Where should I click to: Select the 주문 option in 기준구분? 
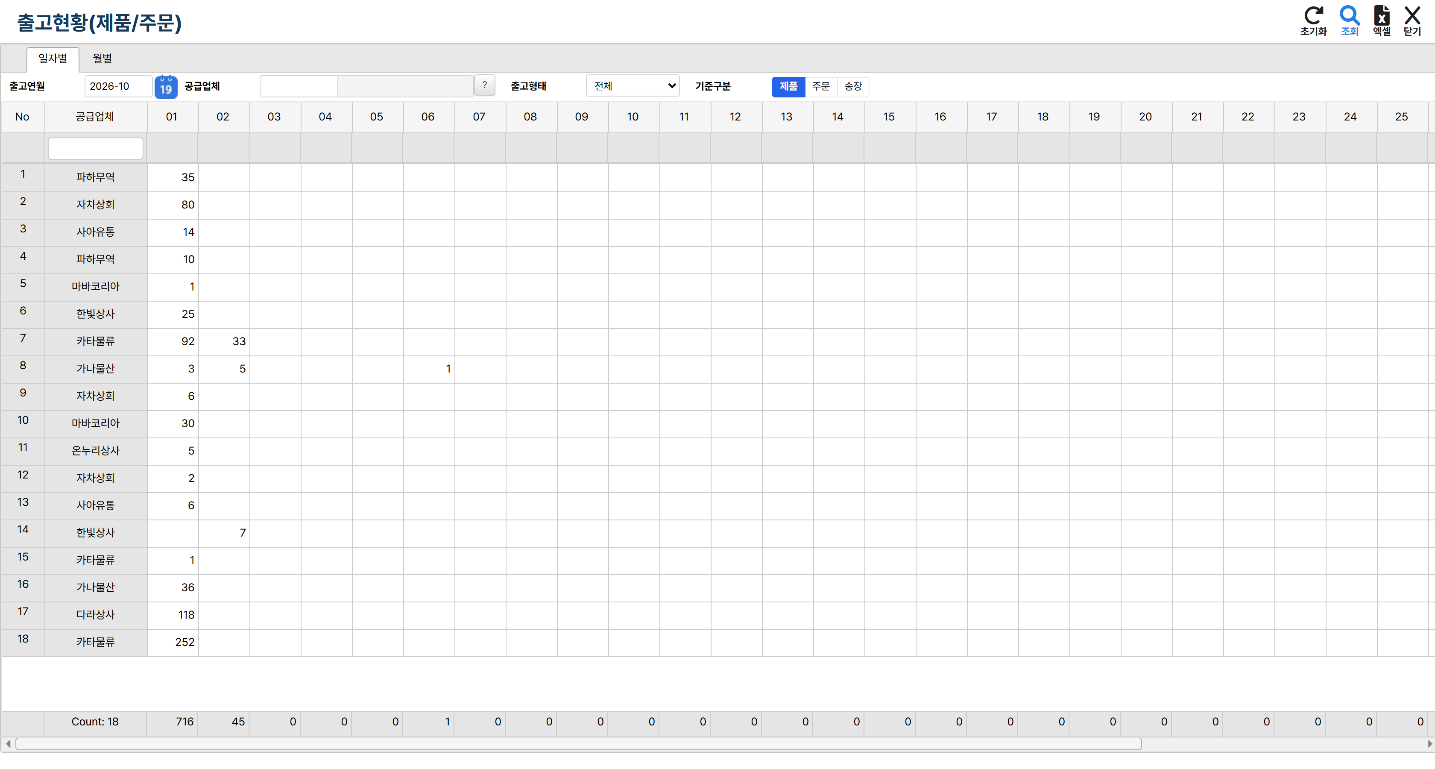click(820, 86)
